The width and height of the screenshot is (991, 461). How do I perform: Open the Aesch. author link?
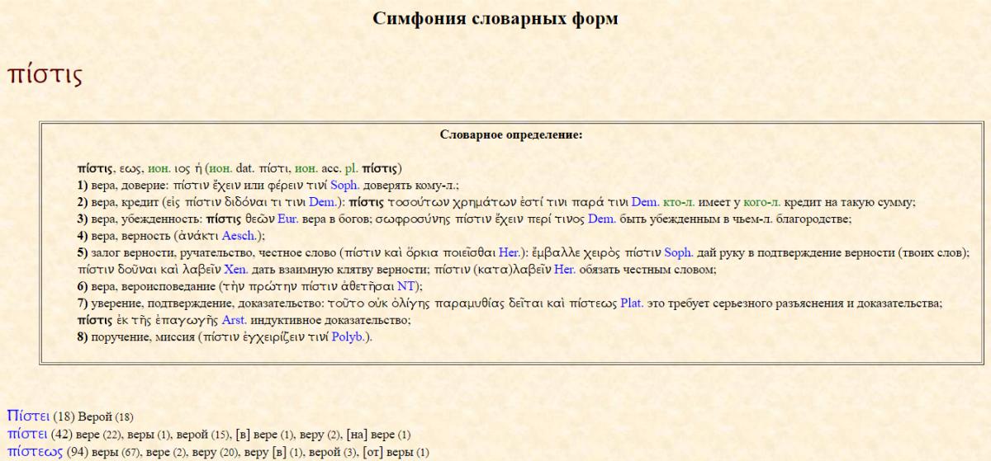point(238,236)
